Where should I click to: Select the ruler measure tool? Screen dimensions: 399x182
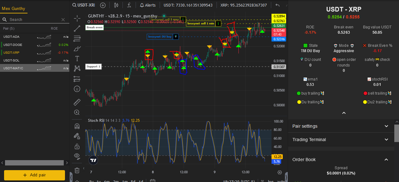click(77, 102)
